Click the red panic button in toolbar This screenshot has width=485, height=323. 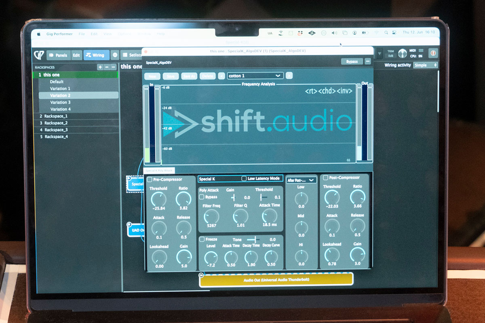(x=433, y=53)
